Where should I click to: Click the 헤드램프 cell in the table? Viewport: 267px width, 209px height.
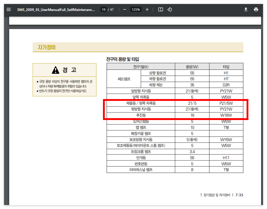124,79
